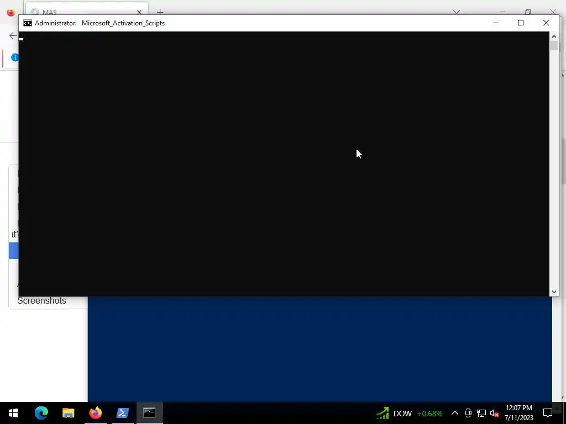The image size is (566, 424).
Task: Maximize the Microsoft_Activation_Scripts window
Action: click(521, 23)
